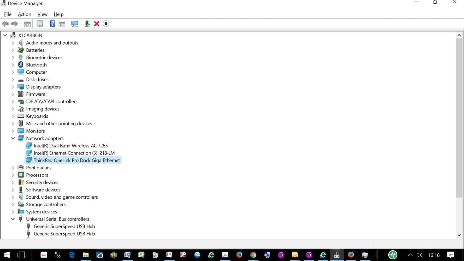Open Excel from the taskbar
The image size is (464, 261).
(141, 255)
